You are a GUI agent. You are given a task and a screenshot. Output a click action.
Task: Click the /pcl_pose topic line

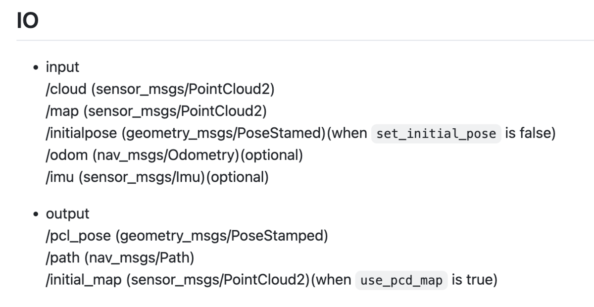pyautogui.click(x=187, y=236)
